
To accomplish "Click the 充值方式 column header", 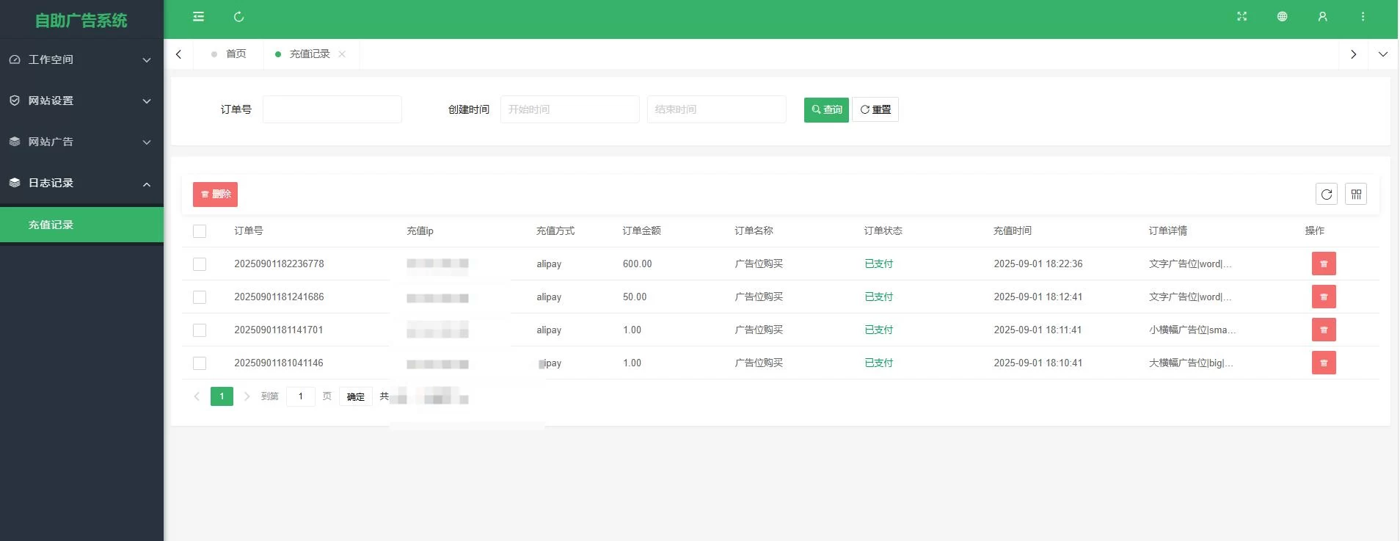I will coord(555,230).
